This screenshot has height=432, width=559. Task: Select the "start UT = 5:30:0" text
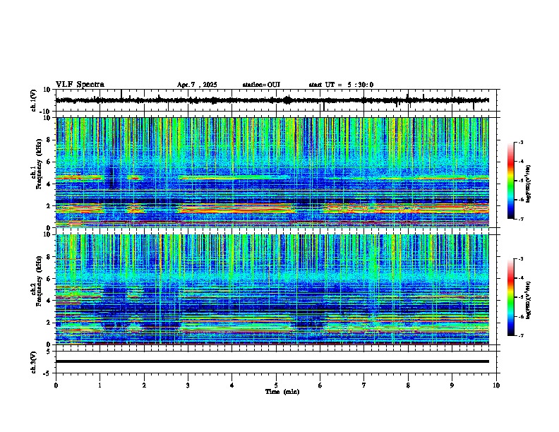341,85
